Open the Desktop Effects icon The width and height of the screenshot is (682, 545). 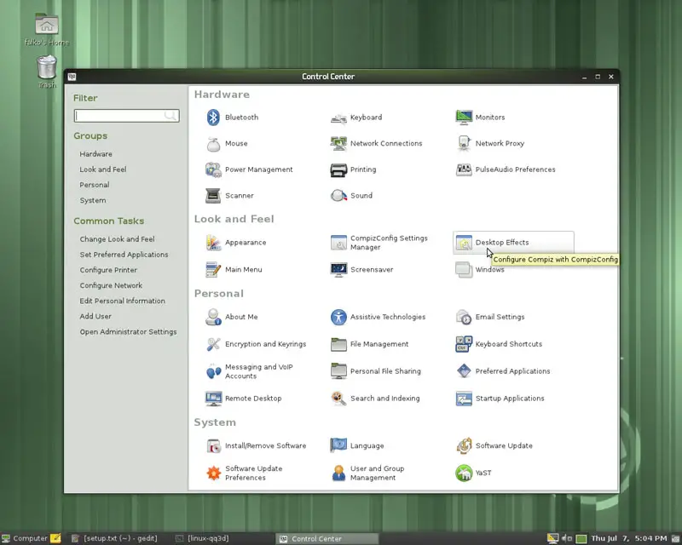point(464,243)
